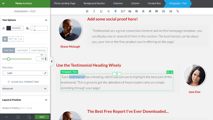Edit the Lato font face with the pencil

coord(45,73)
